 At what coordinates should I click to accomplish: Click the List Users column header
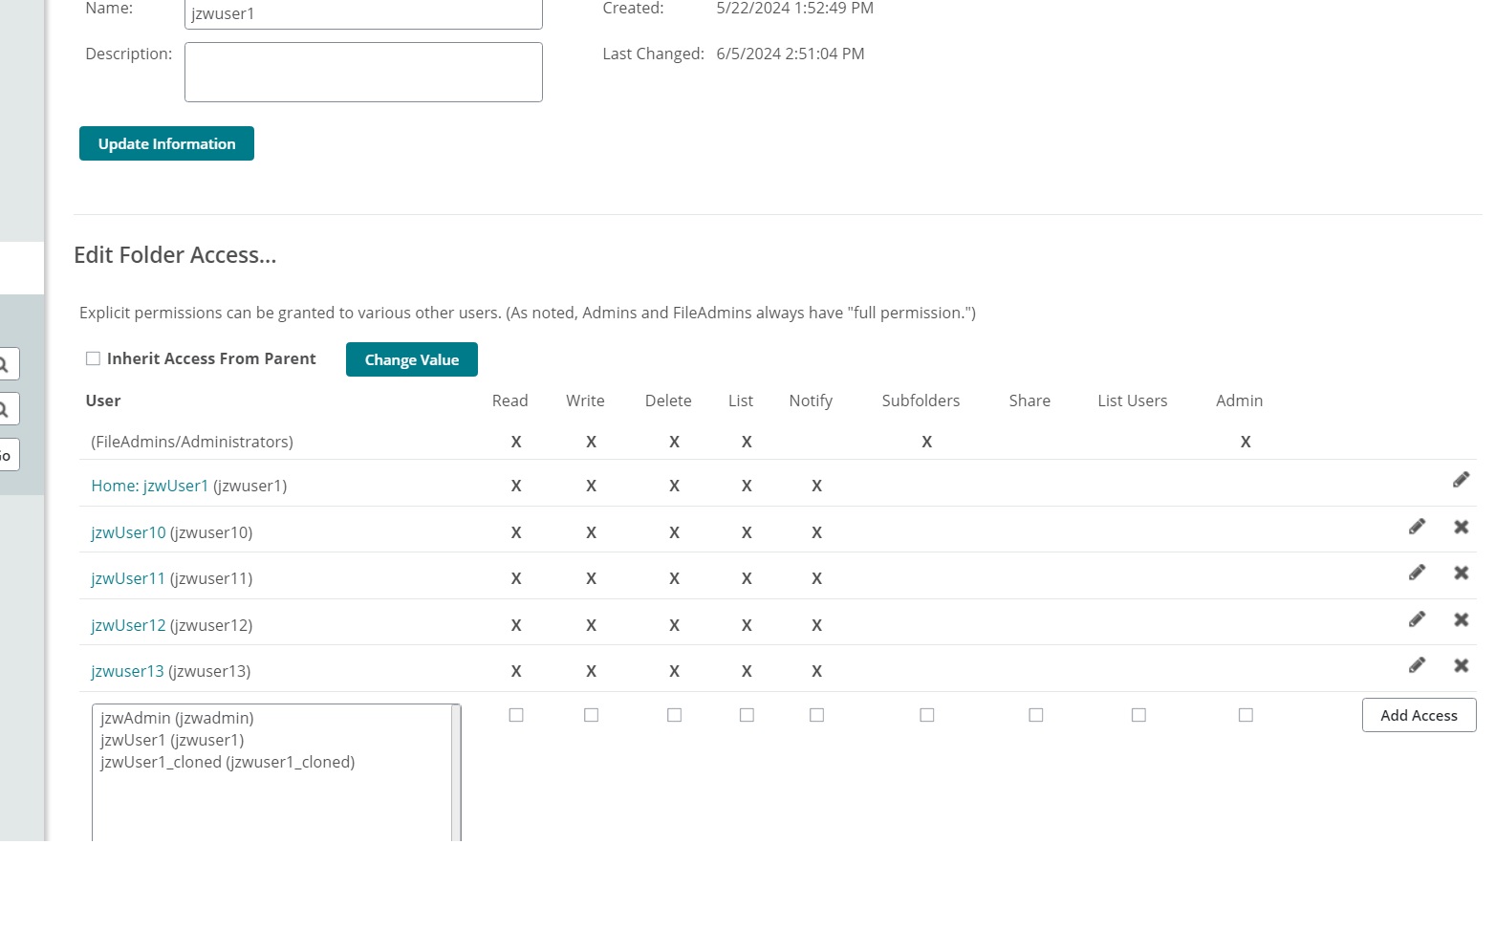[1133, 401]
